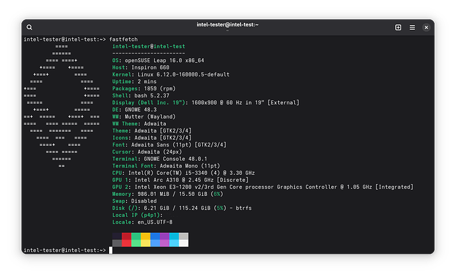Click the Kernel line in fastfetch output
This screenshot has width=456, height=277.
tap(172, 75)
